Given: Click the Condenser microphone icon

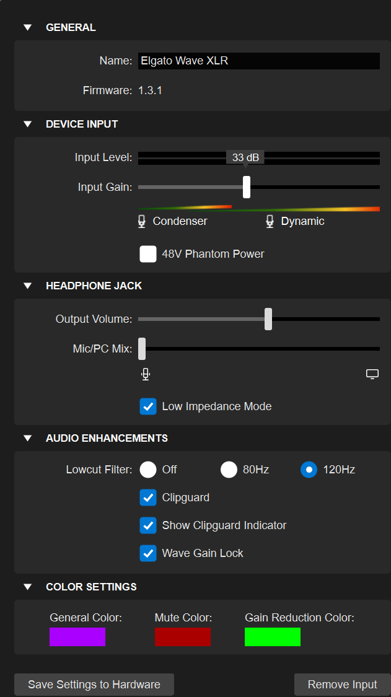Looking at the screenshot, I should click(142, 221).
